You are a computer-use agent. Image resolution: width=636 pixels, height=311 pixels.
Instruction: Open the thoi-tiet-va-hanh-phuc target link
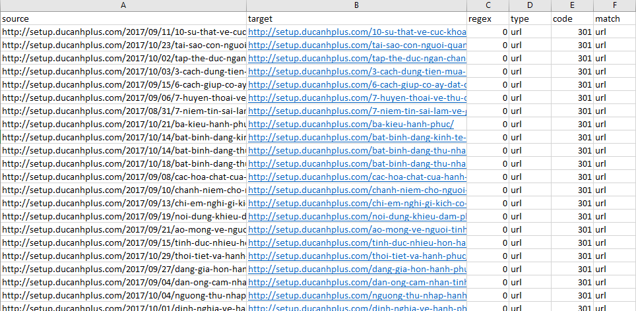pyautogui.click(x=357, y=256)
